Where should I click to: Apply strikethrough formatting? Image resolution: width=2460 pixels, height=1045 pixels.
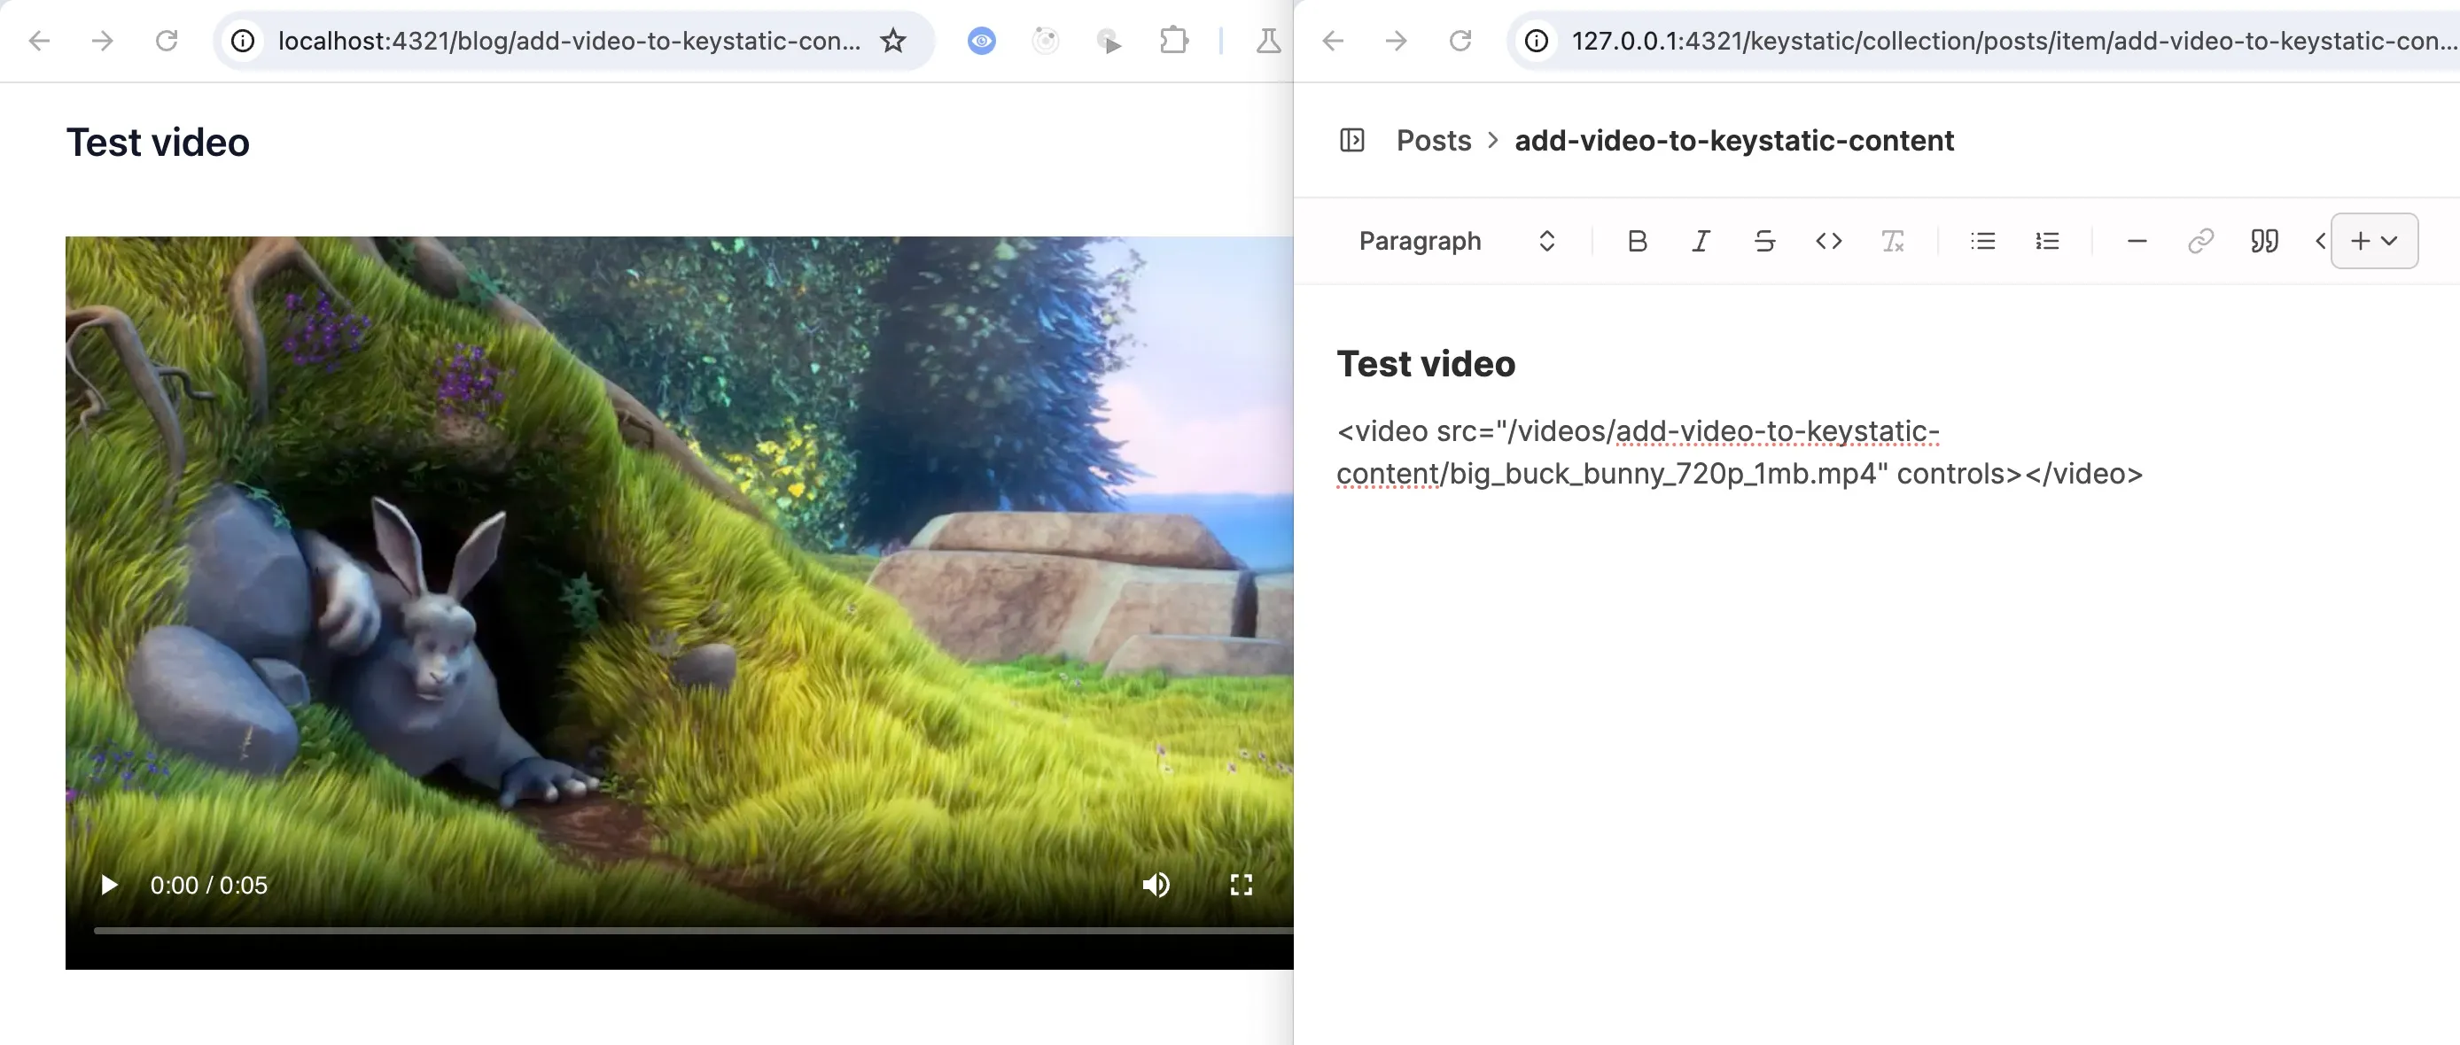1764,242
